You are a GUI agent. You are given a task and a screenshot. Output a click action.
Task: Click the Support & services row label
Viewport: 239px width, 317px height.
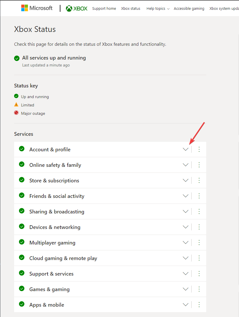click(51, 274)
